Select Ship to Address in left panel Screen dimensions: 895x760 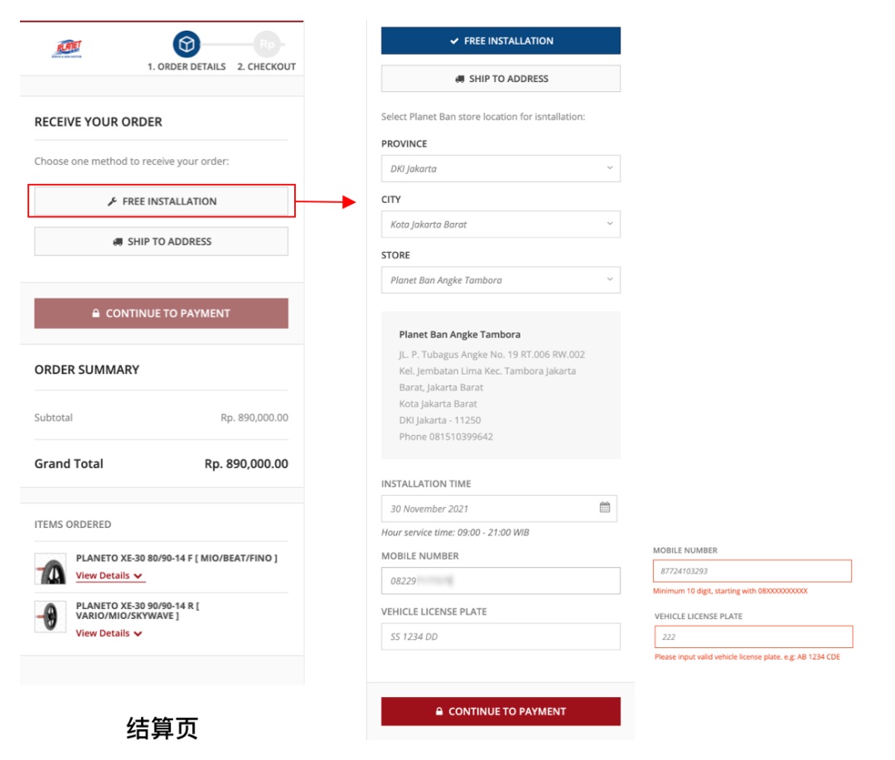[x=161, y=241]
